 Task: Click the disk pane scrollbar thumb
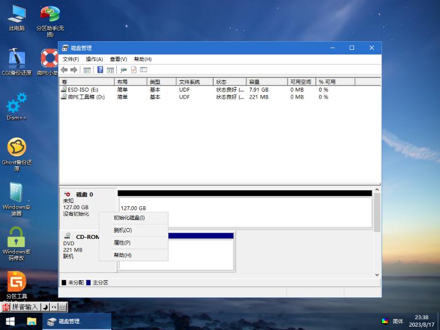click(377, 212)
